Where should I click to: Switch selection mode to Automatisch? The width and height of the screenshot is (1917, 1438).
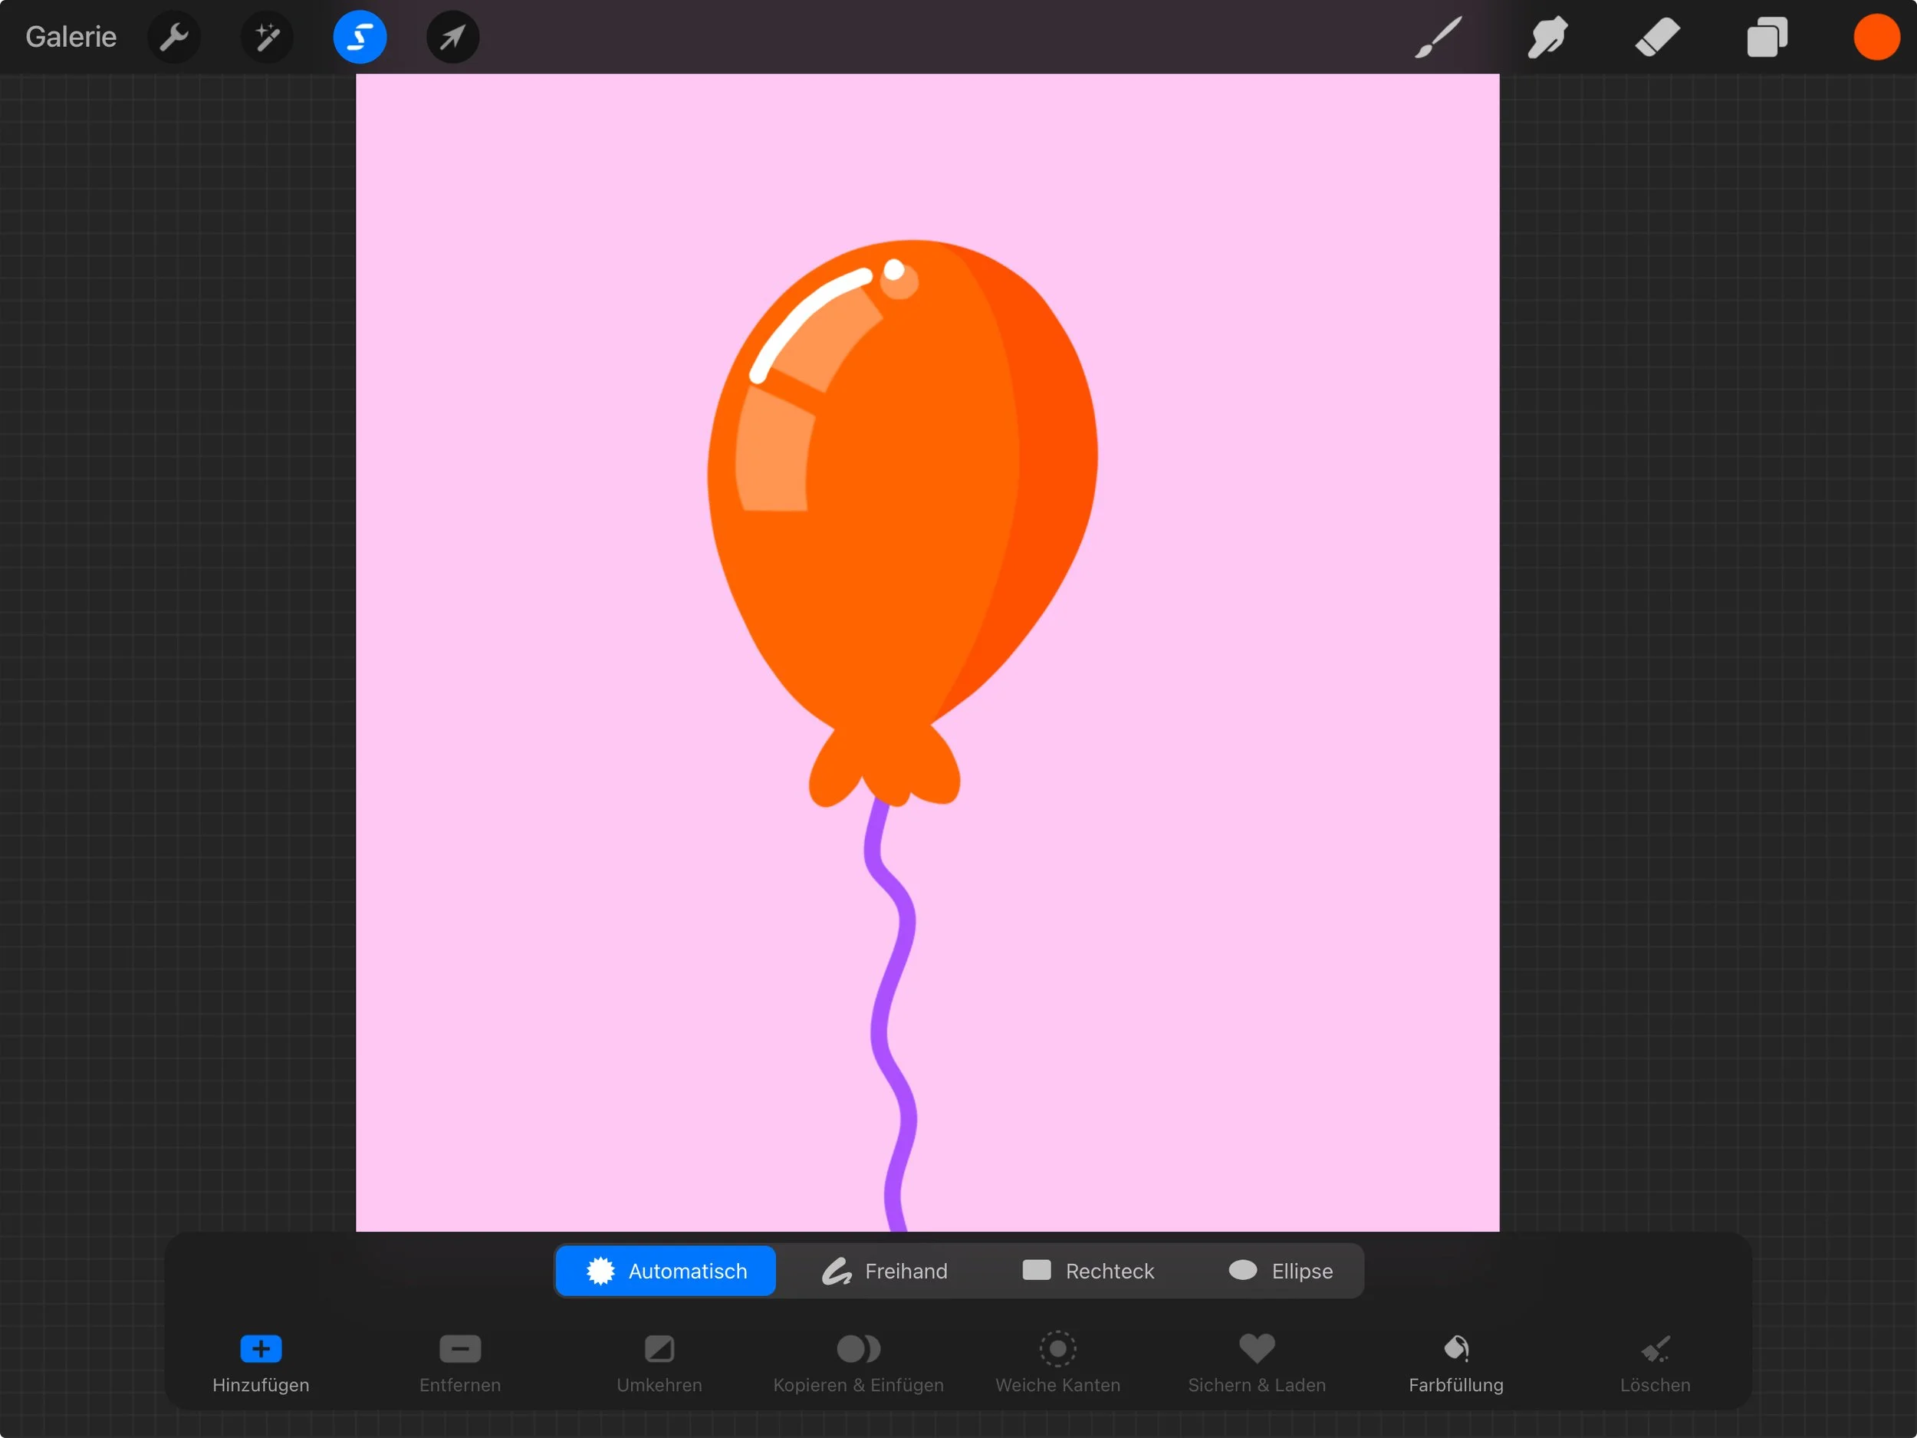point(666,1271)
